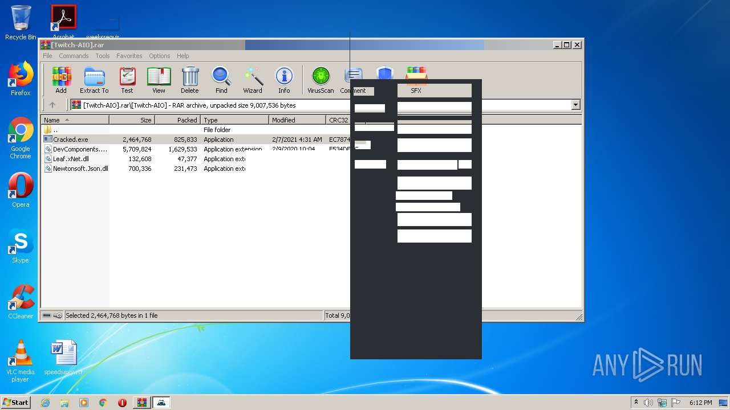The height and width of the screenshot is (410, 730).
Task: Click the volume speaker tray icon
Action: coord(648,403)
